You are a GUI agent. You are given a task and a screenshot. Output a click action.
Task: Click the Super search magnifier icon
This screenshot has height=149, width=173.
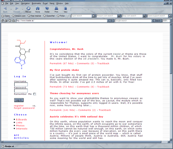click(x=94, y=16)
